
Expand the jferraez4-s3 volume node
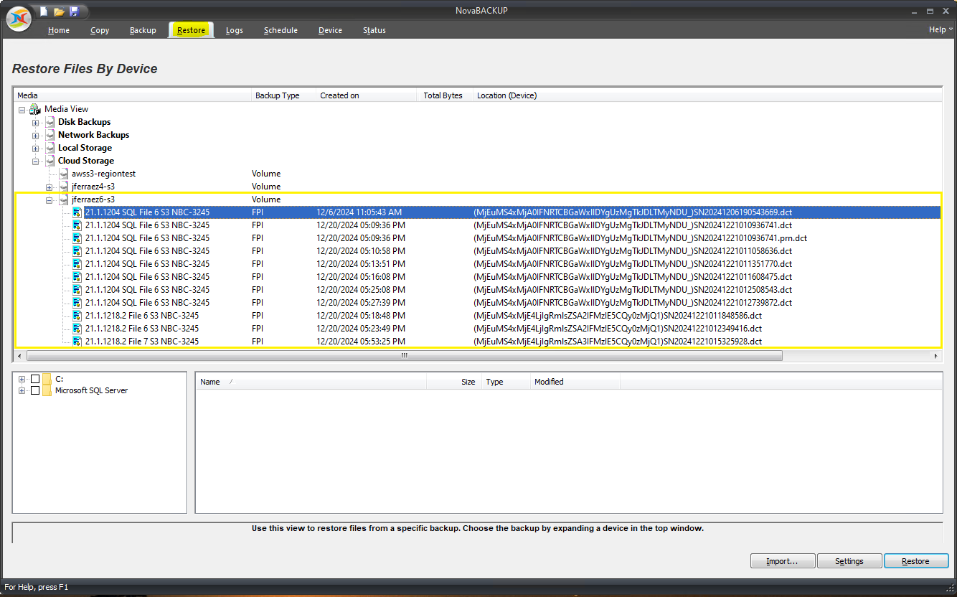[49, 187]
